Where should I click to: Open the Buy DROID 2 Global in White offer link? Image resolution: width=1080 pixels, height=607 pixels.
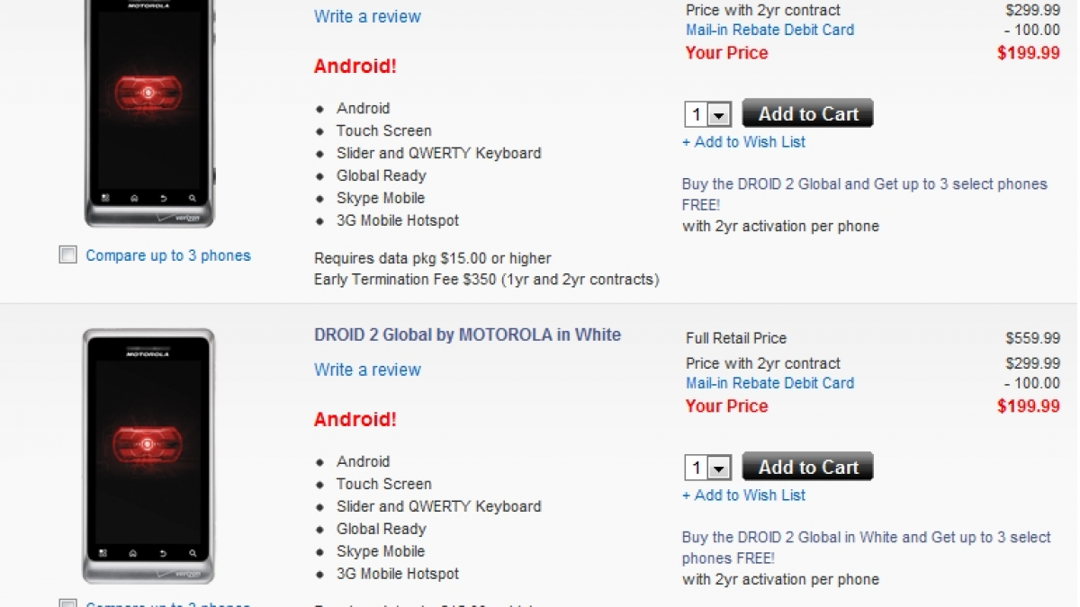866,538
